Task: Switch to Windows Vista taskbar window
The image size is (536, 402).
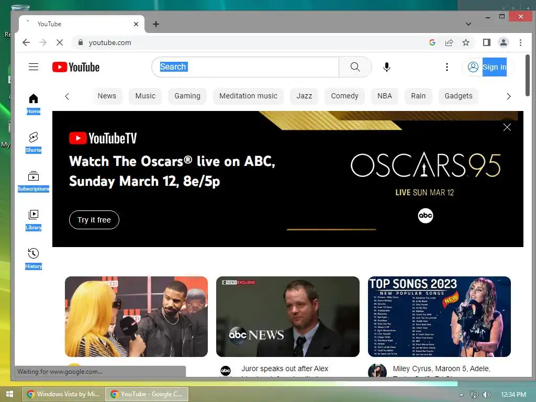Action: pos(63,394)
